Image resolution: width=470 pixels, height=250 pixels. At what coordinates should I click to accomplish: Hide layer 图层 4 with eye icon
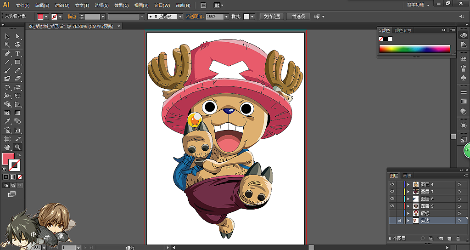click(392, 184)
